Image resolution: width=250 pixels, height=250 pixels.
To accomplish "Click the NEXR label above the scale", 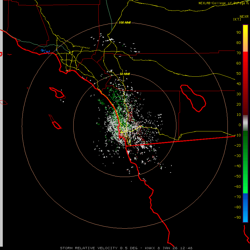I will tap(244, 17).
